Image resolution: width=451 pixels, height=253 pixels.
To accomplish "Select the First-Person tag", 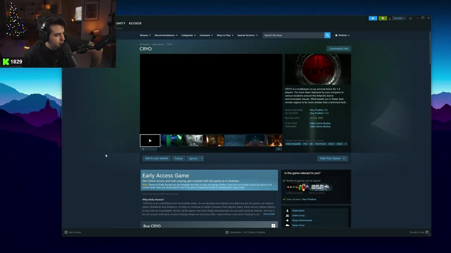I will tap(320, 144).
